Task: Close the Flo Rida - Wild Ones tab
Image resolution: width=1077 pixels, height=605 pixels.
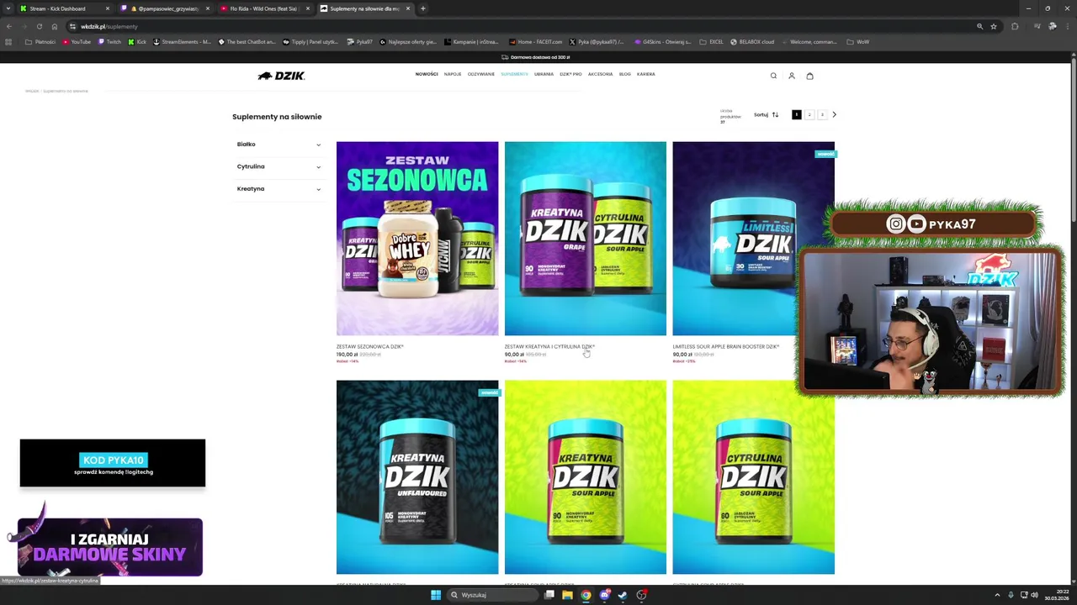Action: [x=307, y=8]
